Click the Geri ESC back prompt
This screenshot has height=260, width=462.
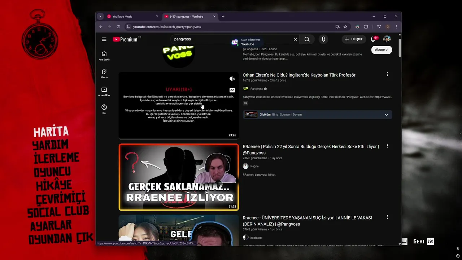423,241
